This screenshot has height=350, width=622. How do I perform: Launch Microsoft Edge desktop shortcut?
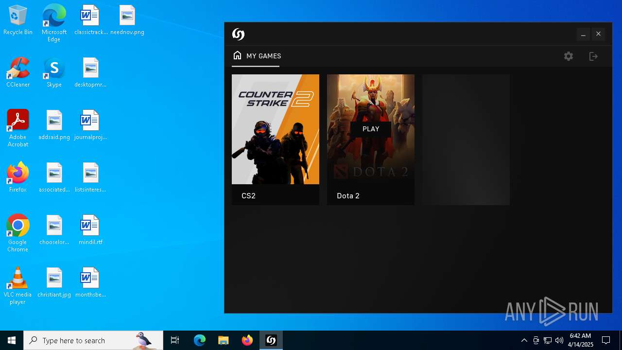tap(54, 23)
